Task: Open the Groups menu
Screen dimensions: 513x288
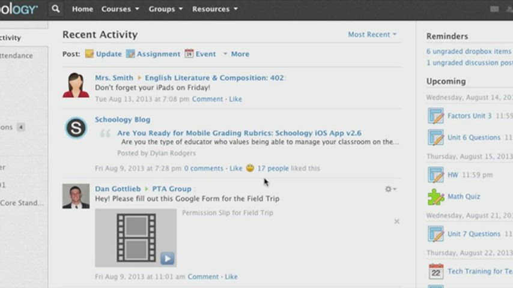Action: pyautogui.click(x=165, y=9)
